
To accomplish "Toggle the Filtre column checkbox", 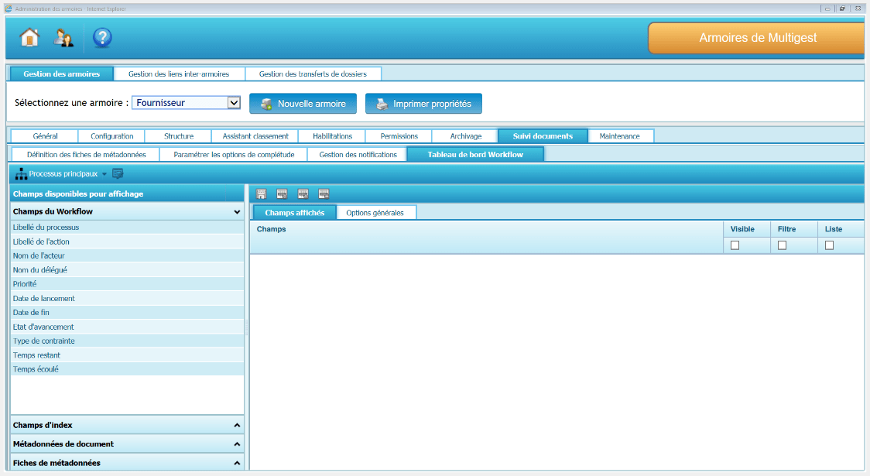I will (782, 245).
